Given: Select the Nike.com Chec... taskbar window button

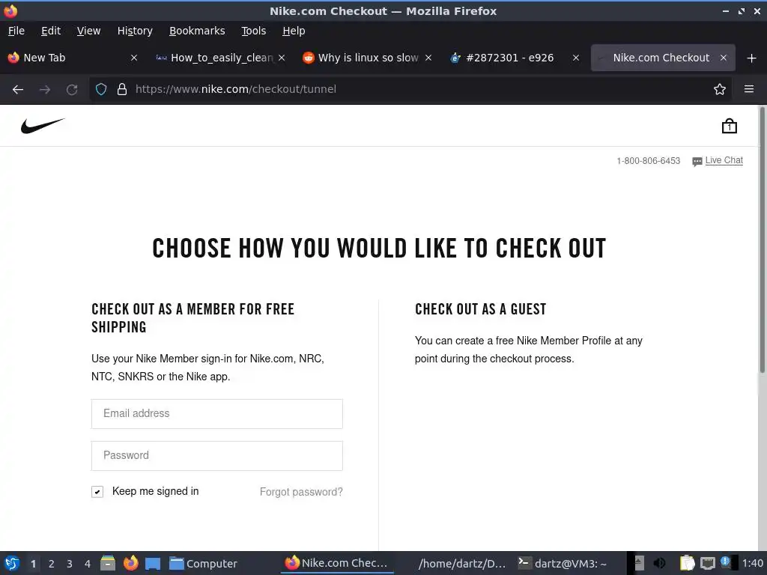Looking at the screenshot, I should tap(338, 563).
